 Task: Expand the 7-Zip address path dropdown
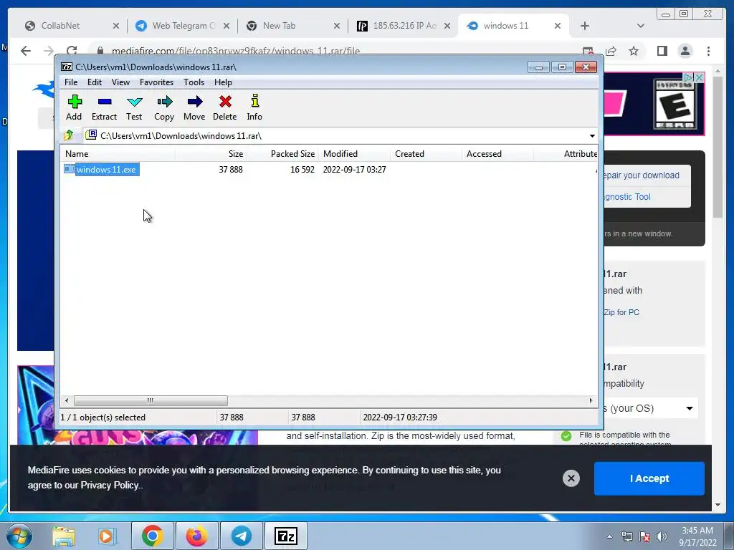(592, 135)
